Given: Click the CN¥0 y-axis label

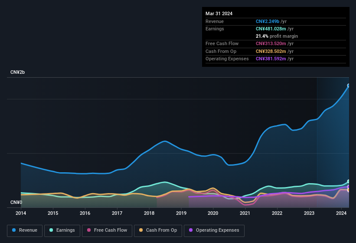Looking at the screenshot, I should pyautogui.click(x=16, y=202).
